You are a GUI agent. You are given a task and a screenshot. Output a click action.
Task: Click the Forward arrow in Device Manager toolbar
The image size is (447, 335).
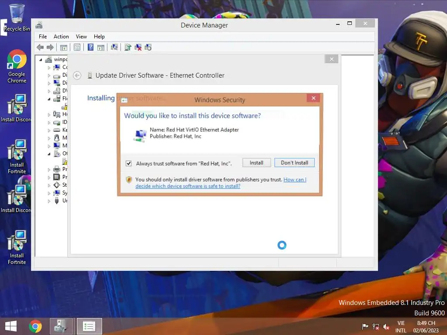click(50, 47)
